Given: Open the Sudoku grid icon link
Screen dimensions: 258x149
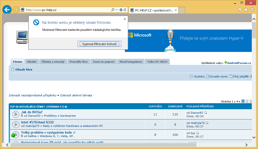Looking at the screenshot, I should tap(191, 76).
